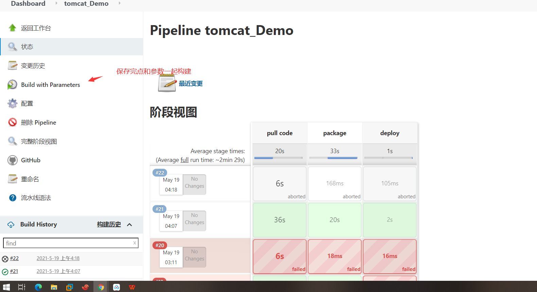
Task: Open dropdown arrow after Dashboard breadcrumb
Action: tap(56, 3)
